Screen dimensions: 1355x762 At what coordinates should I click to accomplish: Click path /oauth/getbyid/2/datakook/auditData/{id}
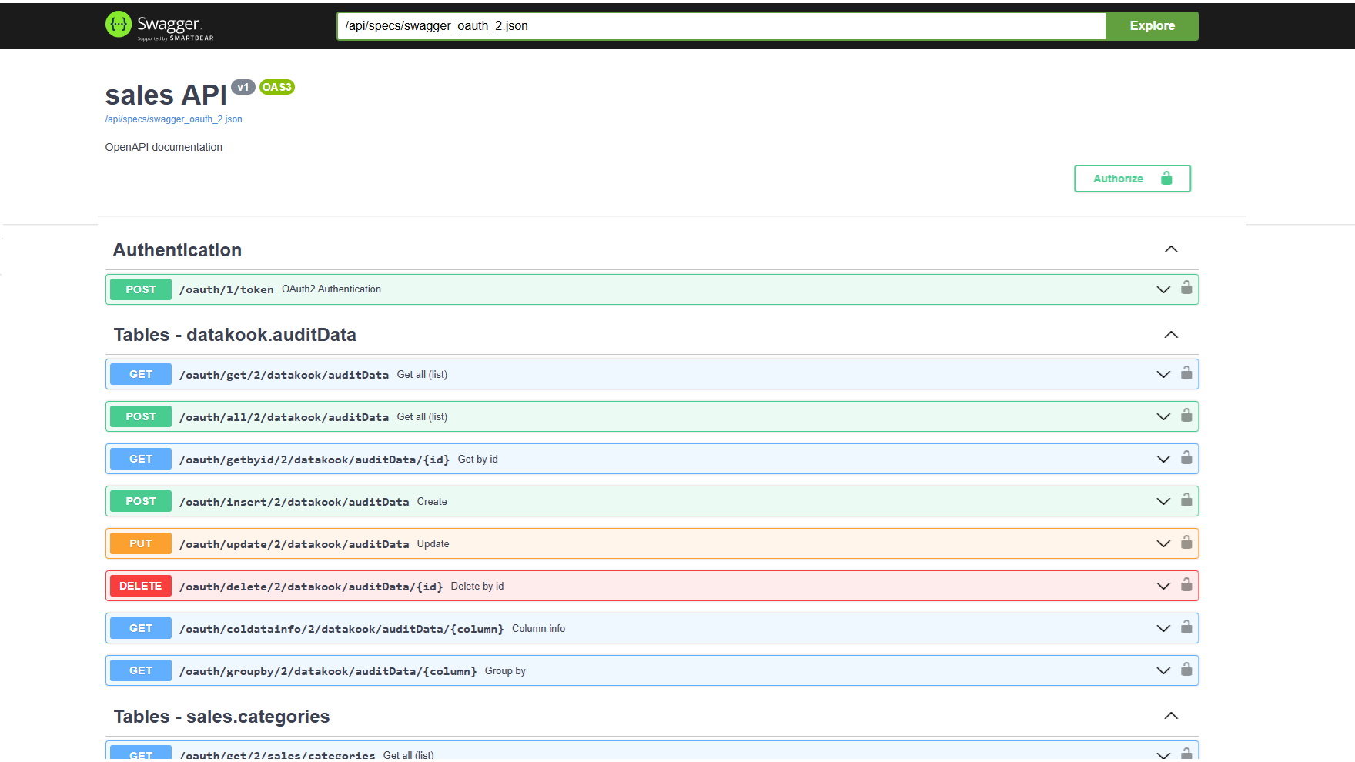(315, 460)
